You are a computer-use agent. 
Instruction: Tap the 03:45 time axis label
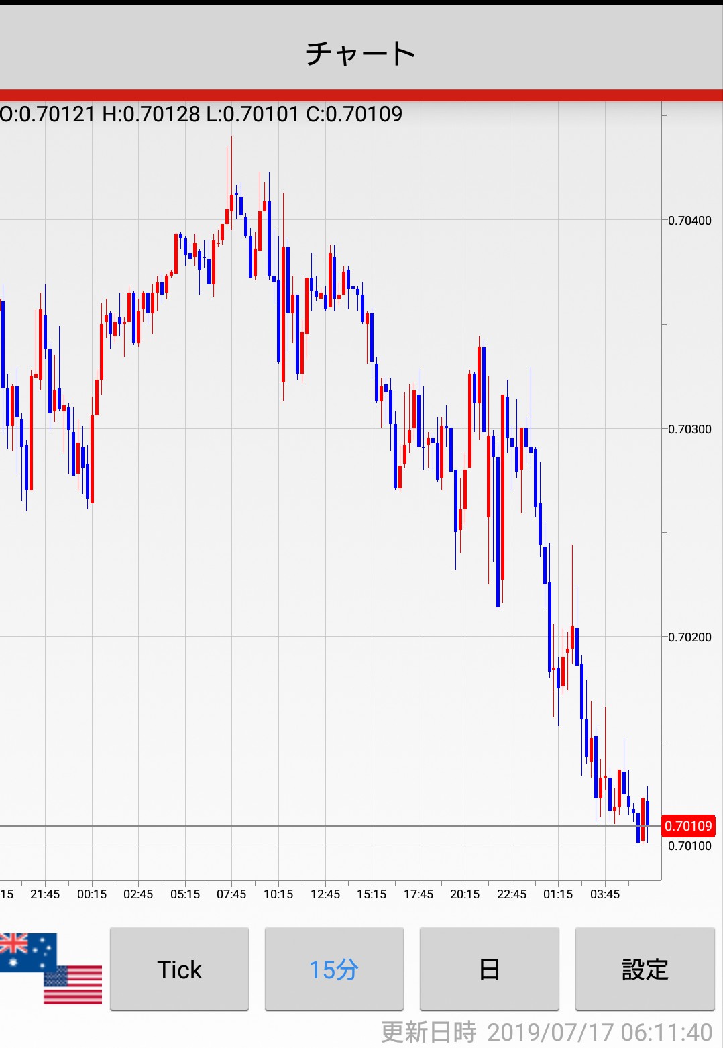point(605,894)
